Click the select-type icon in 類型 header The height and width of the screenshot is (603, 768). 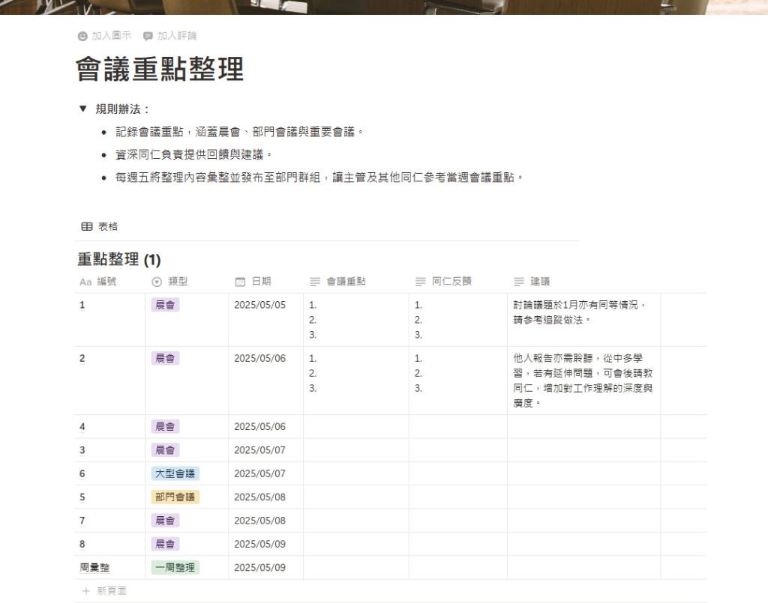tap(157, 282)
